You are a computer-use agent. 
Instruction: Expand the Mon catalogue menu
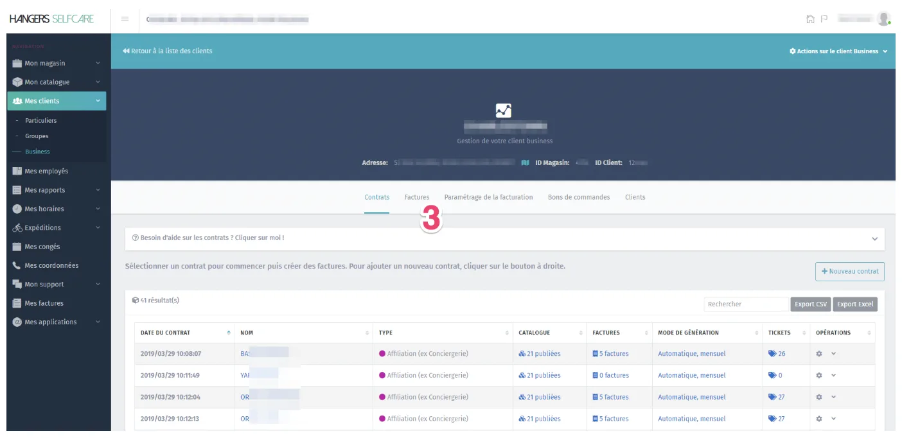click(x=98, y=82)
